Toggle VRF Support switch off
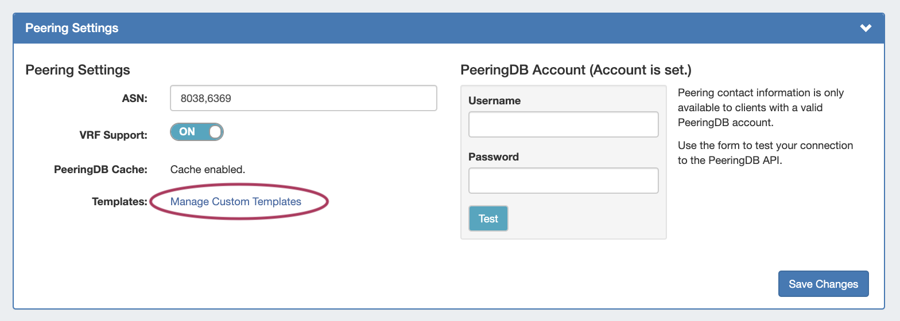Screen dimensions: 900x321 click(x=196, y=132)
